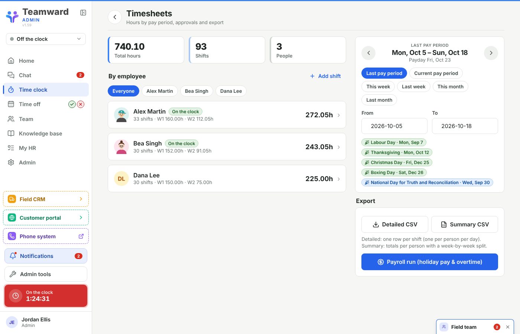
Task: Open the Field CRM truck icon
Action: [x=12, y=199]
